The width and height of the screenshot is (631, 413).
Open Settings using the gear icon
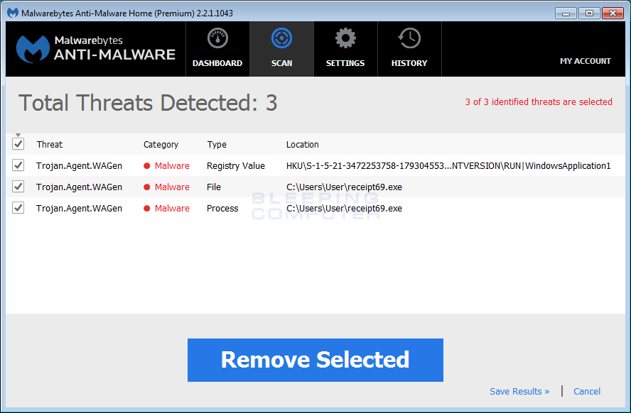(x=345, y=38)
